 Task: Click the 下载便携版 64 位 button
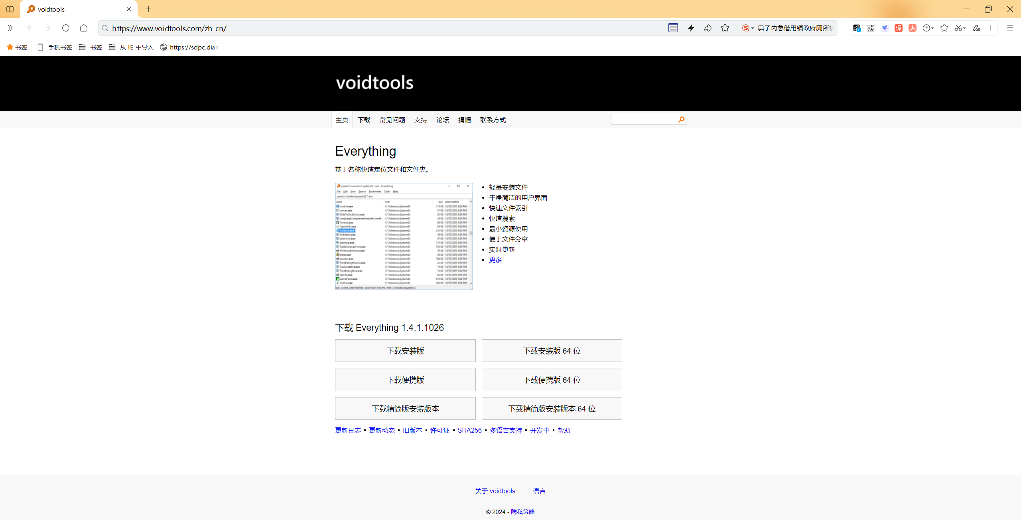point(552,380)
